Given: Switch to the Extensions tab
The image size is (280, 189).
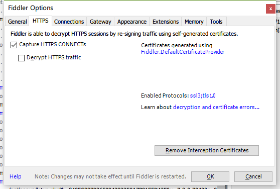Looking at the screenshot, I should [166, 22].
